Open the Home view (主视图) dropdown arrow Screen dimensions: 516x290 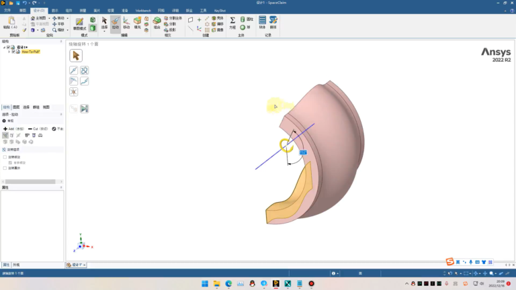tap(49, 18)
